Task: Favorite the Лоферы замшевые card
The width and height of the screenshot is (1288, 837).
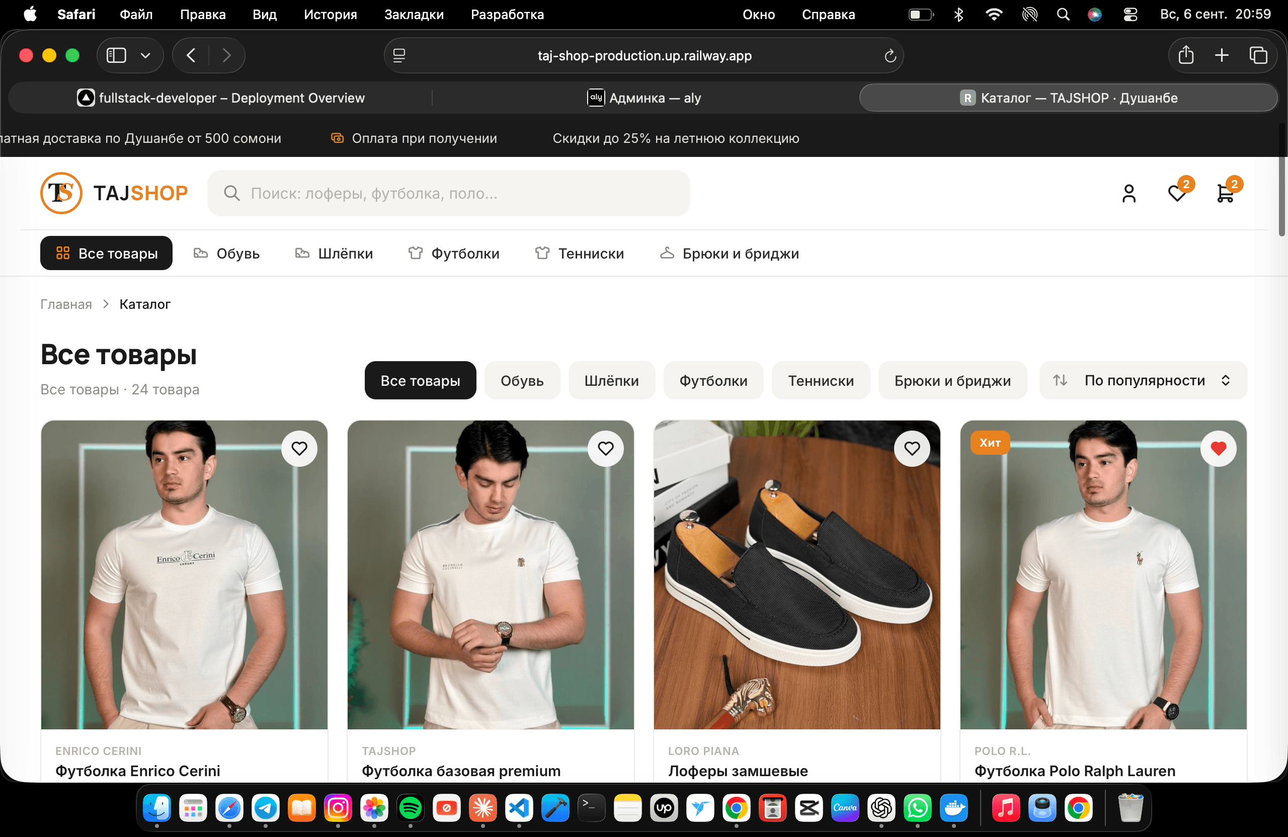Action: pos(912,448)
